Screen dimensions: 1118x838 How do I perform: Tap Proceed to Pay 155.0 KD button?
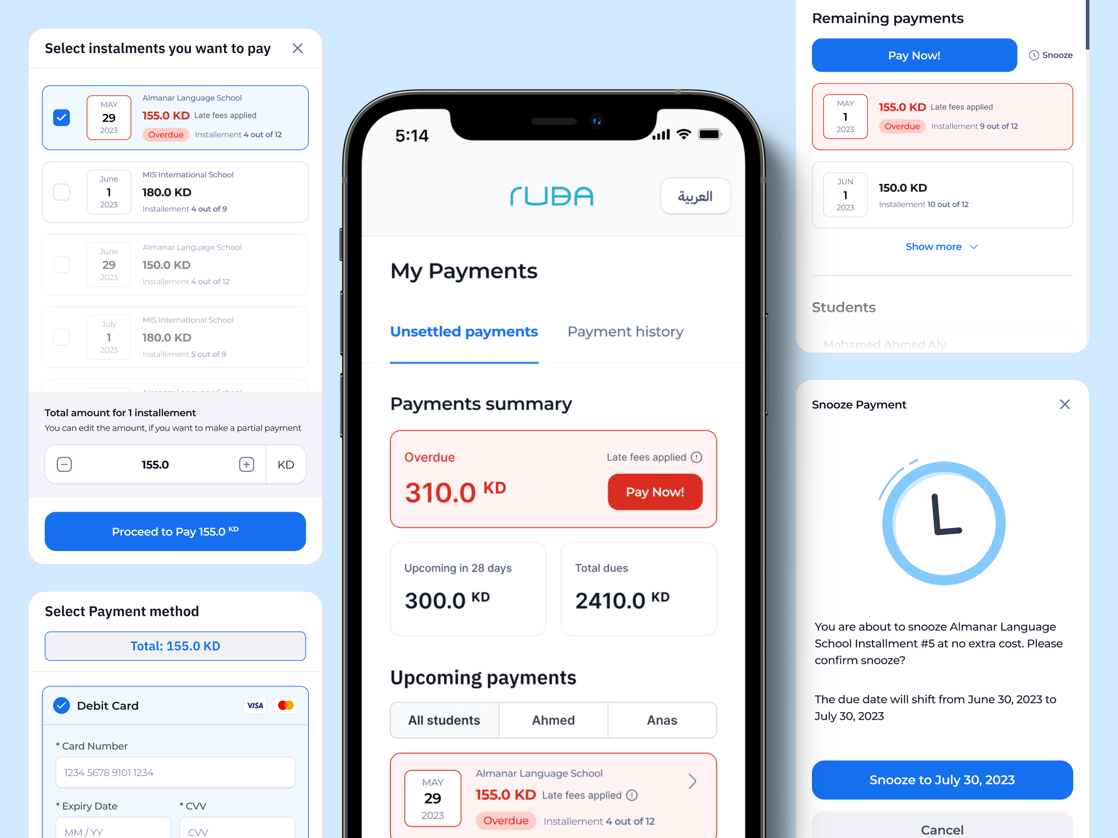click(175, 531)
